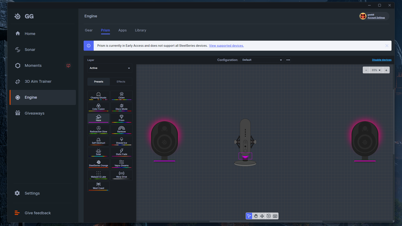Open Engine in the sidebar
This screenshot has width=402, height=226.
[x=43, y=97]
